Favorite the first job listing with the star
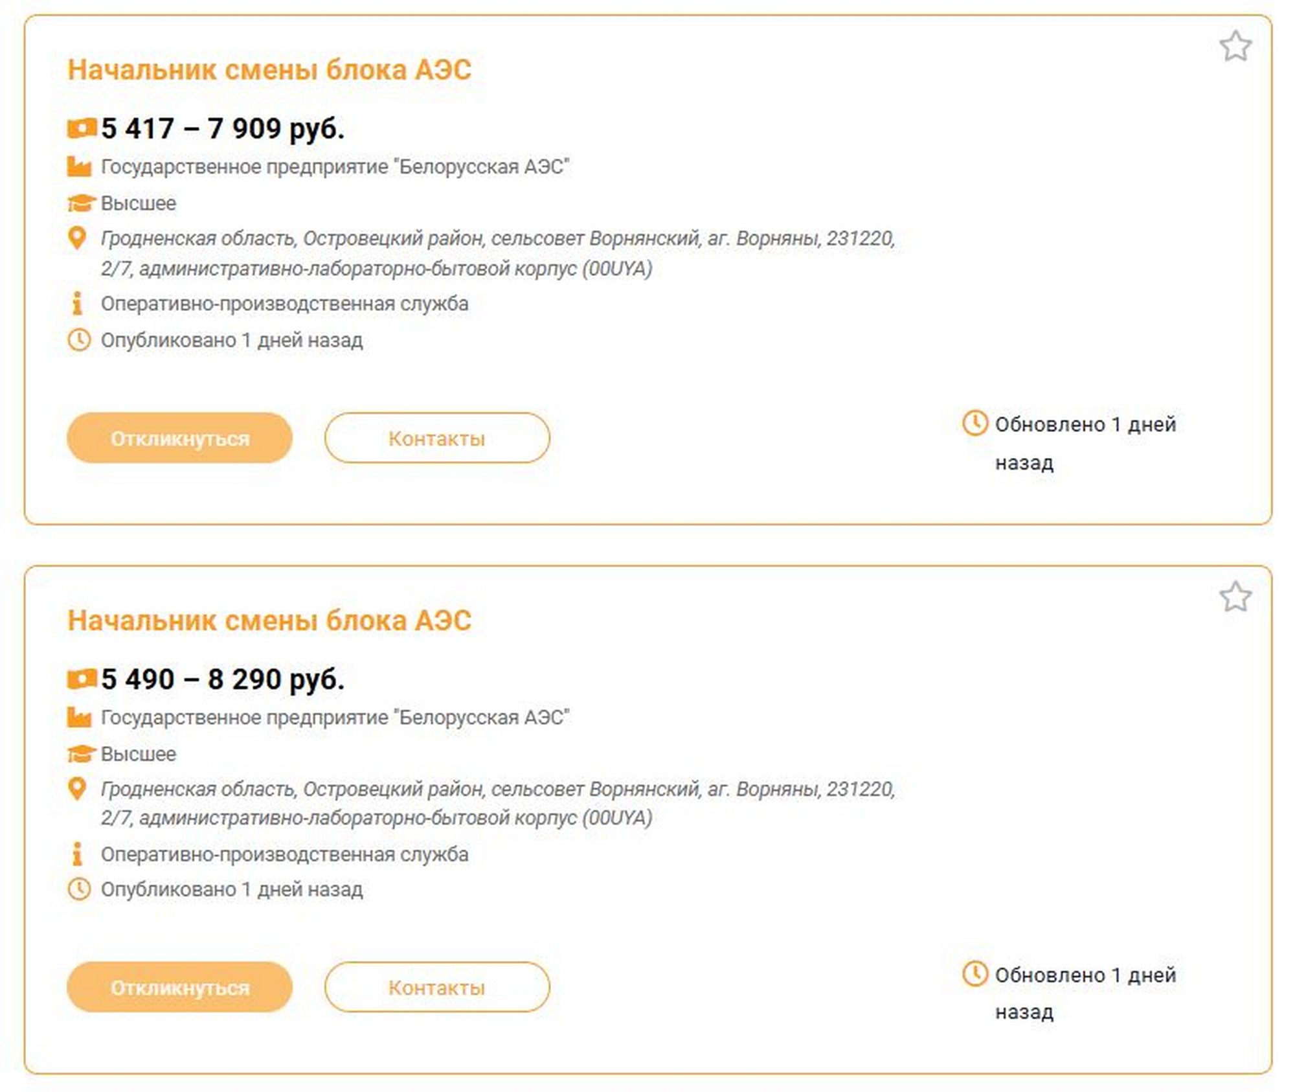 [x=1235, y=46]
